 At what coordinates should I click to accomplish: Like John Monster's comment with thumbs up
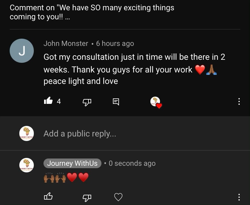tap(48, 101)
